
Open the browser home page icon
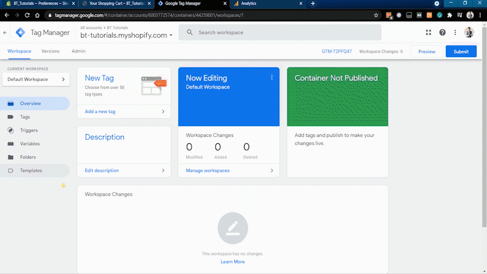pos(37,15)
